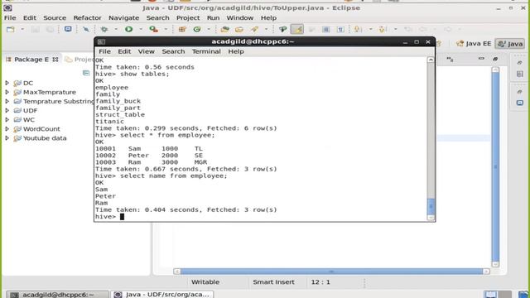Image resolution: width=530 pixels, height=298 pixels.
Task: Open the New wizard dropdown arrow
Action: 22,30
